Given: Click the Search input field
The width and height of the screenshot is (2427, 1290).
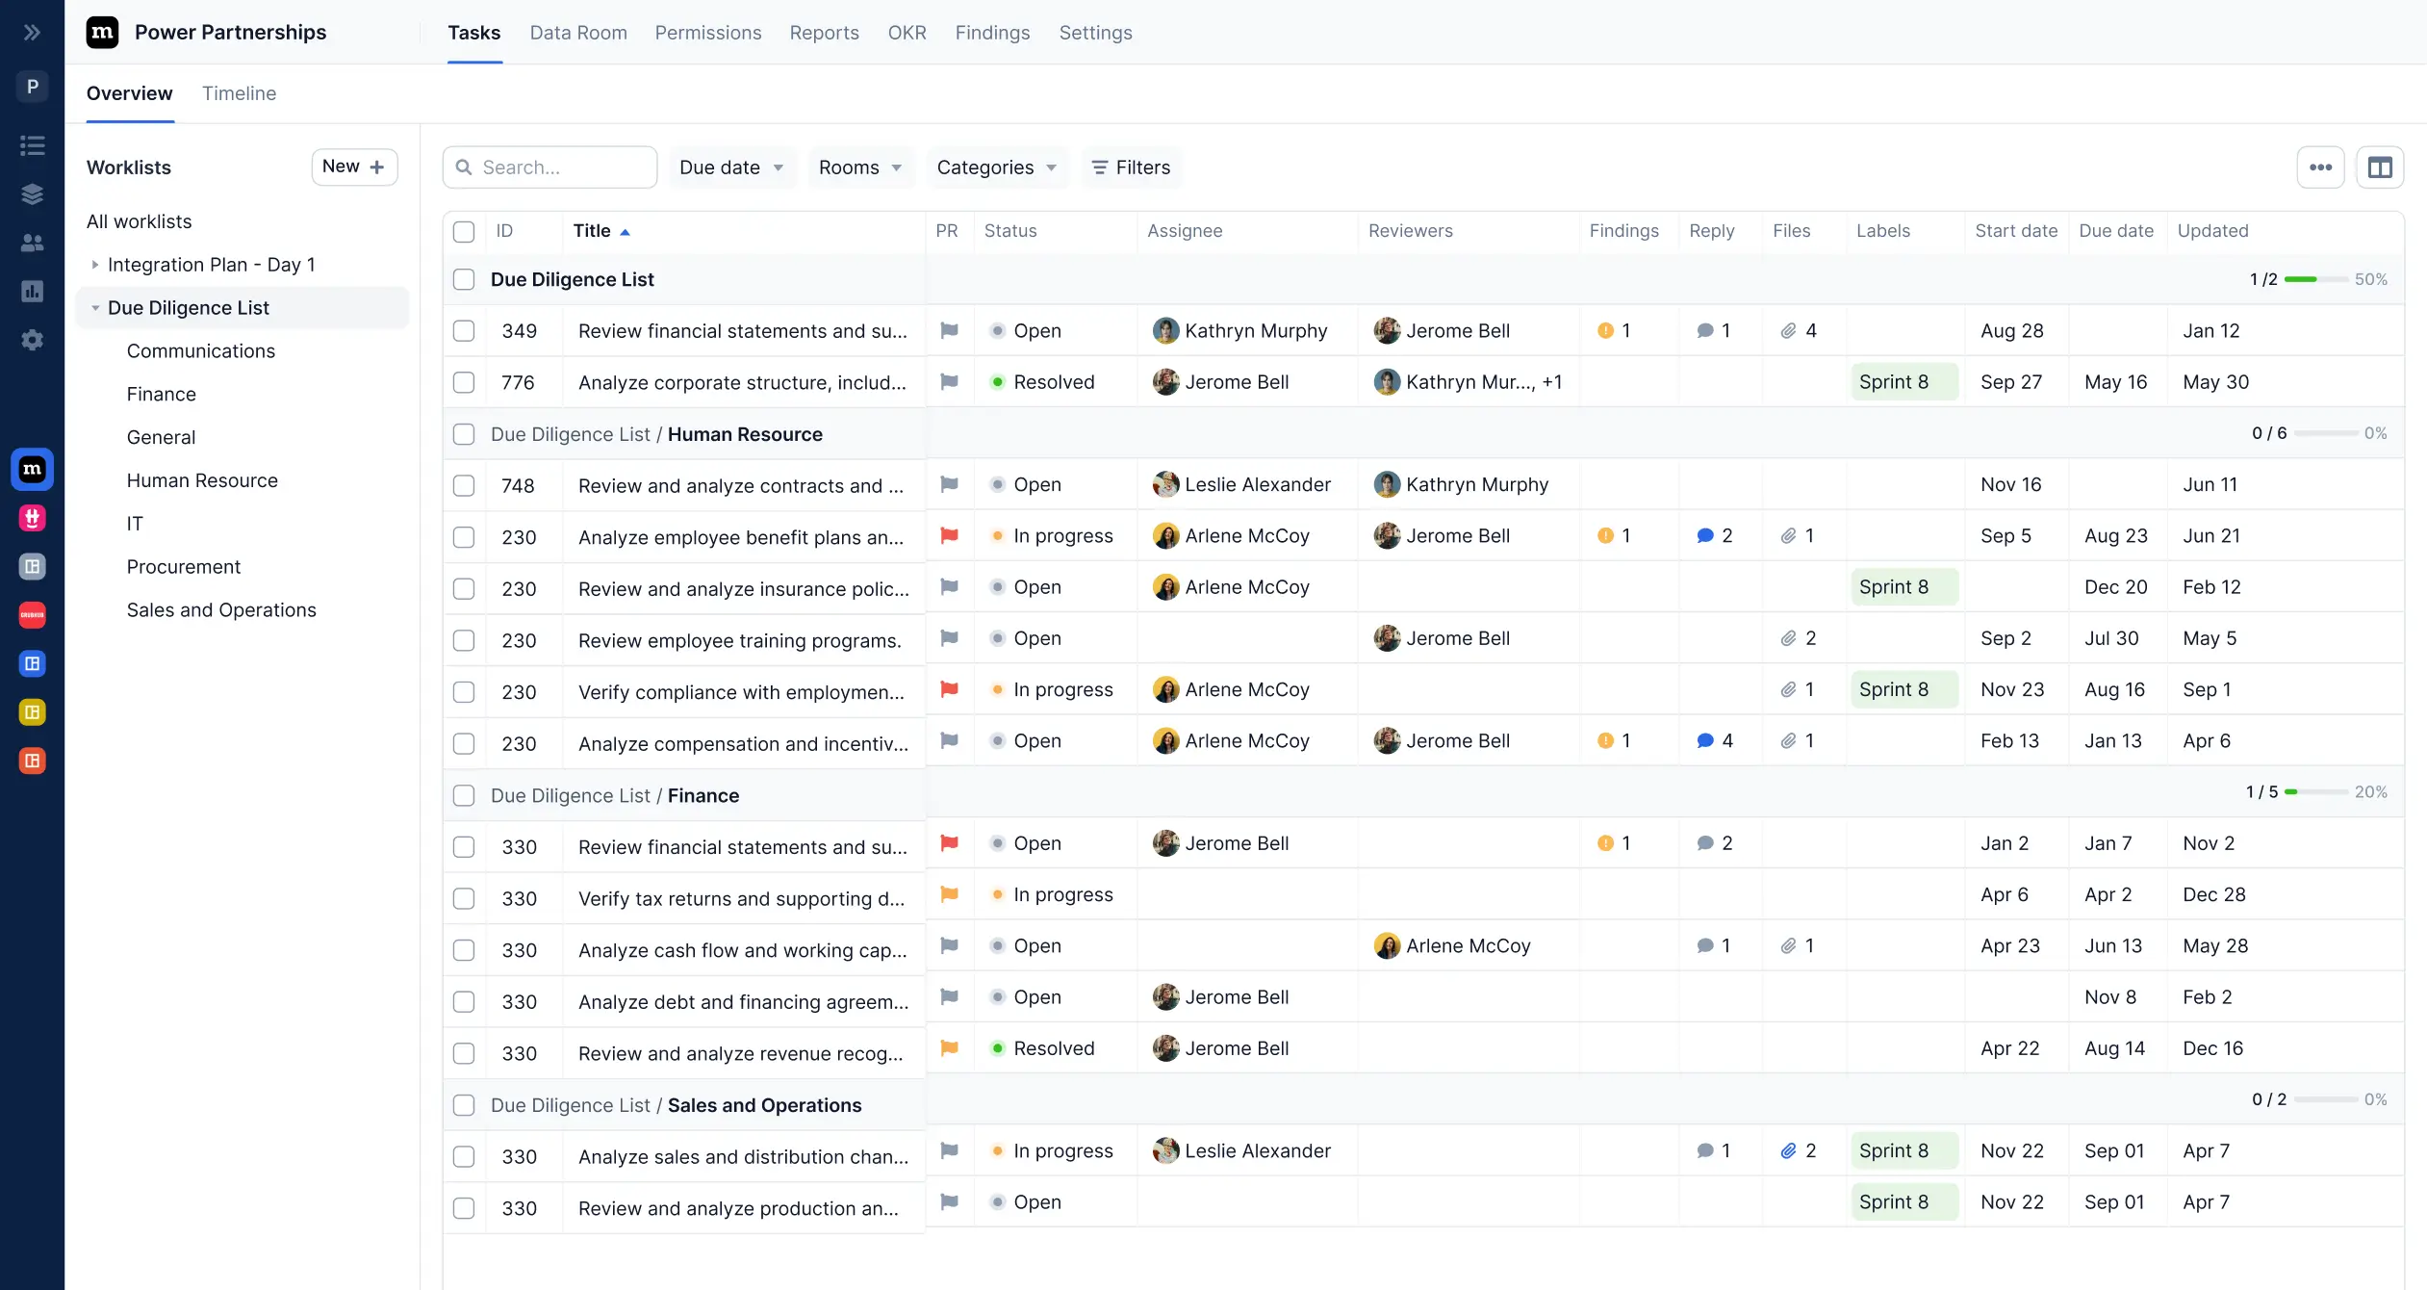Looking at the screenshot, I should click(x=549, y=167).
